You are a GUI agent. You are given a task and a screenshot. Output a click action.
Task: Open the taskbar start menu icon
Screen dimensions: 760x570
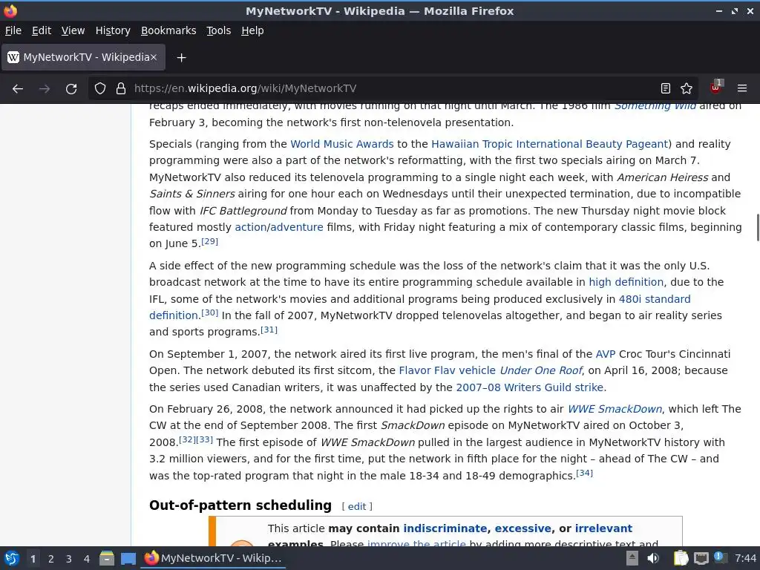(12, 558)
